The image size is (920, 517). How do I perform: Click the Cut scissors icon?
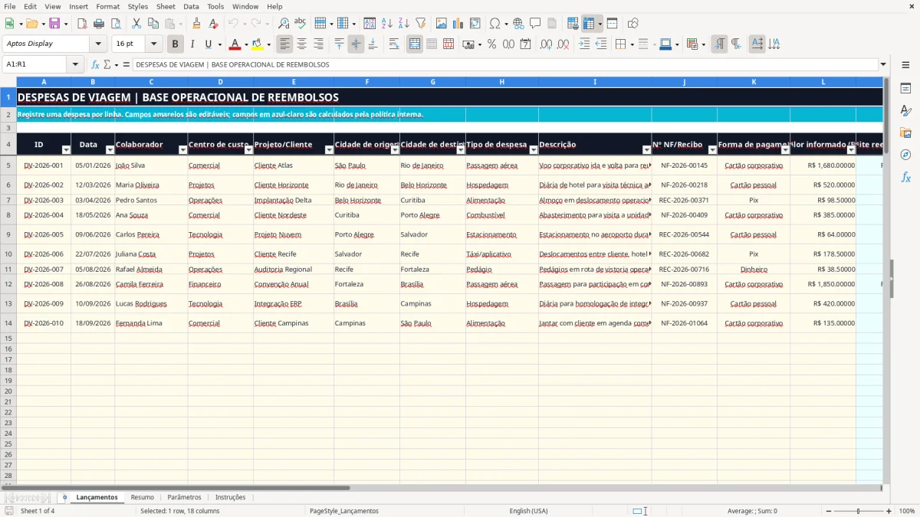point(136,23)
